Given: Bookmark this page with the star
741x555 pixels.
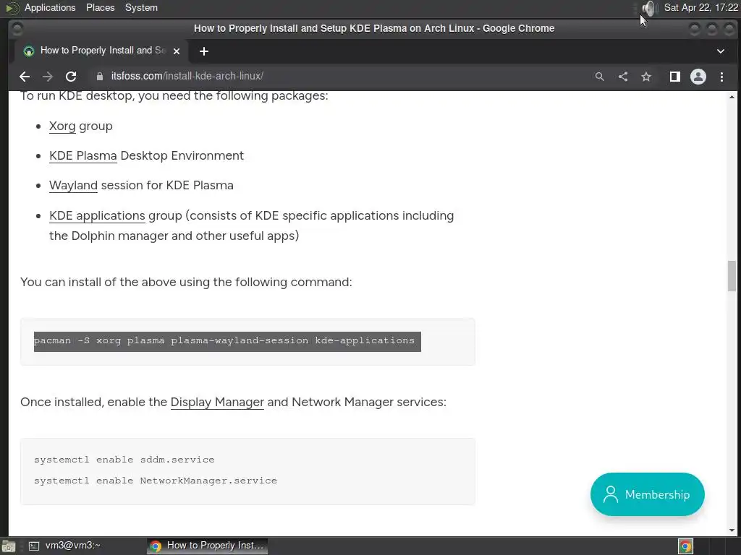Looking at the screenshot, I should coord(646,77).
